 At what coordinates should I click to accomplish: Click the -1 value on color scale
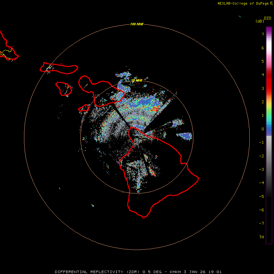(262, 142)
